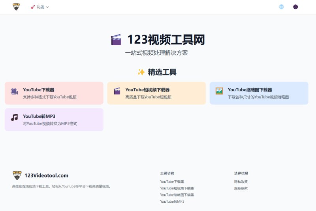Image resolution: width=316 pixels, height=211 pixels.
Task: Click the camera icon on YouTube下载器 card
Action: click(x=14, y=91)
